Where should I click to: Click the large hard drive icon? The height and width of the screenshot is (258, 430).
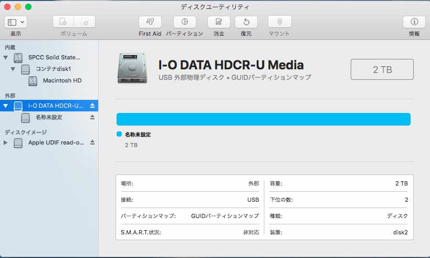[x=132, y=68]
